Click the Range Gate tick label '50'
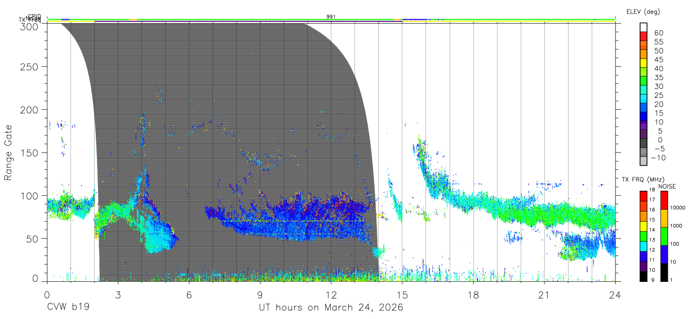The width and height of the screenshot is (692, 319). (32, 239)
